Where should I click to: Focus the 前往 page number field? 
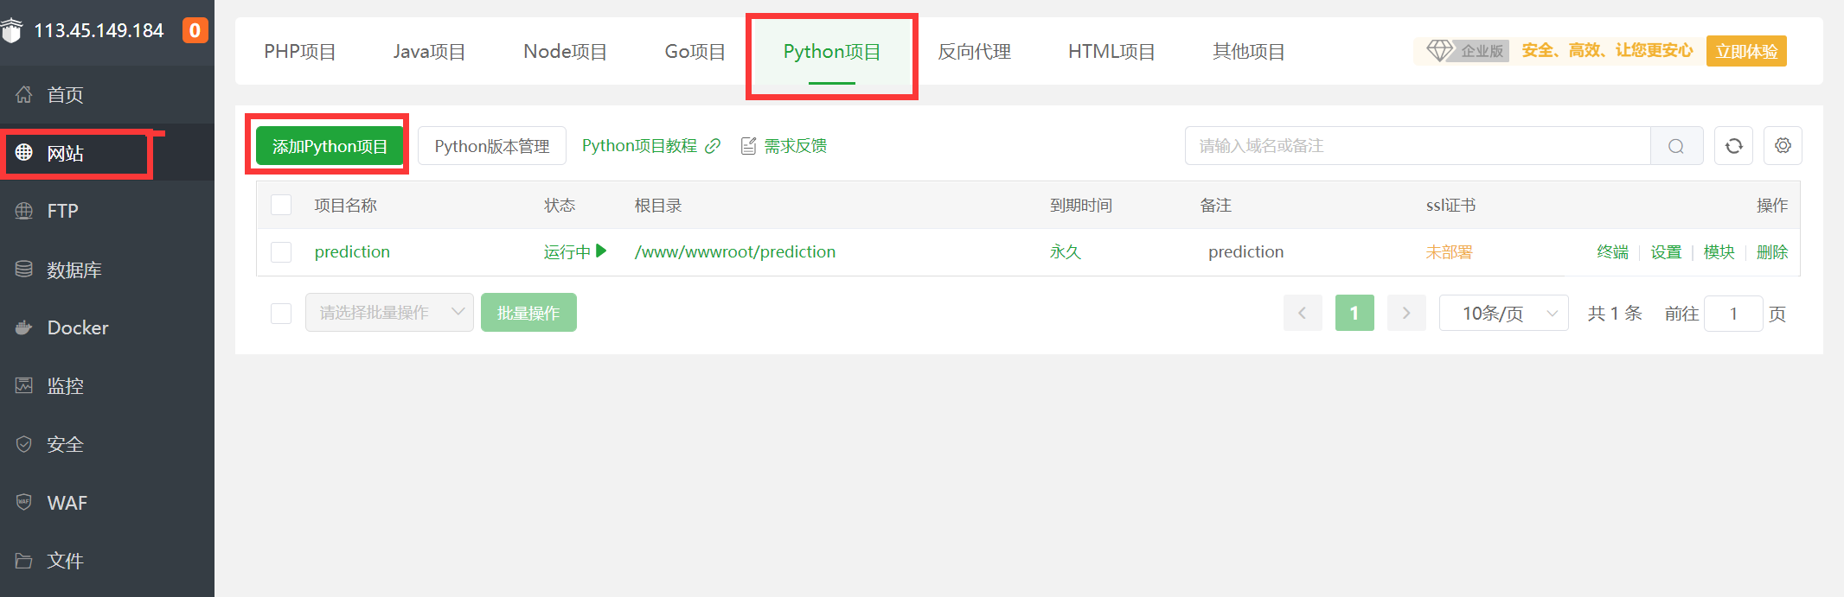pos(1733,314)
